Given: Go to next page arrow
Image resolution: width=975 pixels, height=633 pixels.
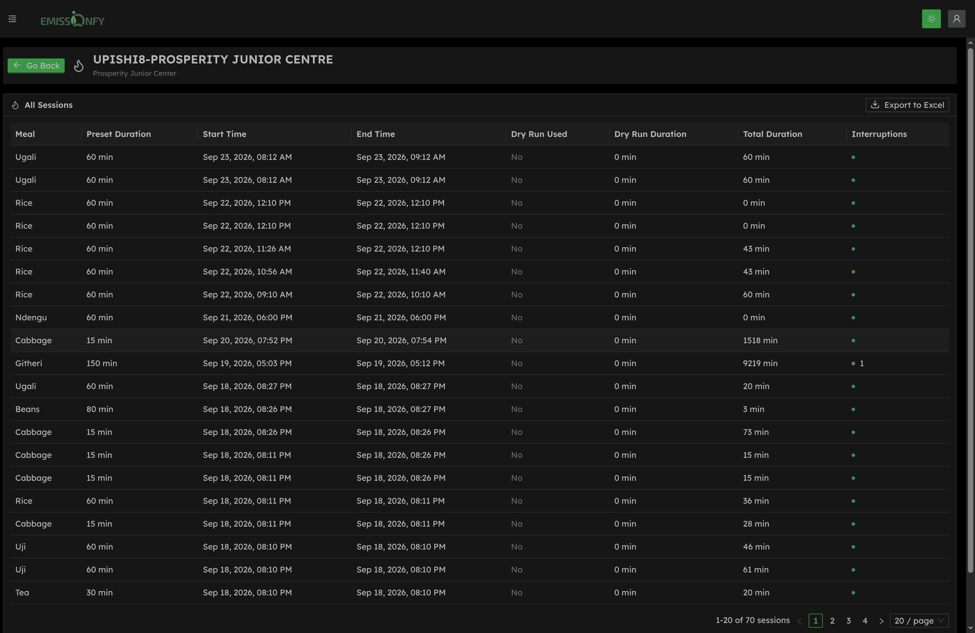Looking at the screenshot, I should (881, 621).
